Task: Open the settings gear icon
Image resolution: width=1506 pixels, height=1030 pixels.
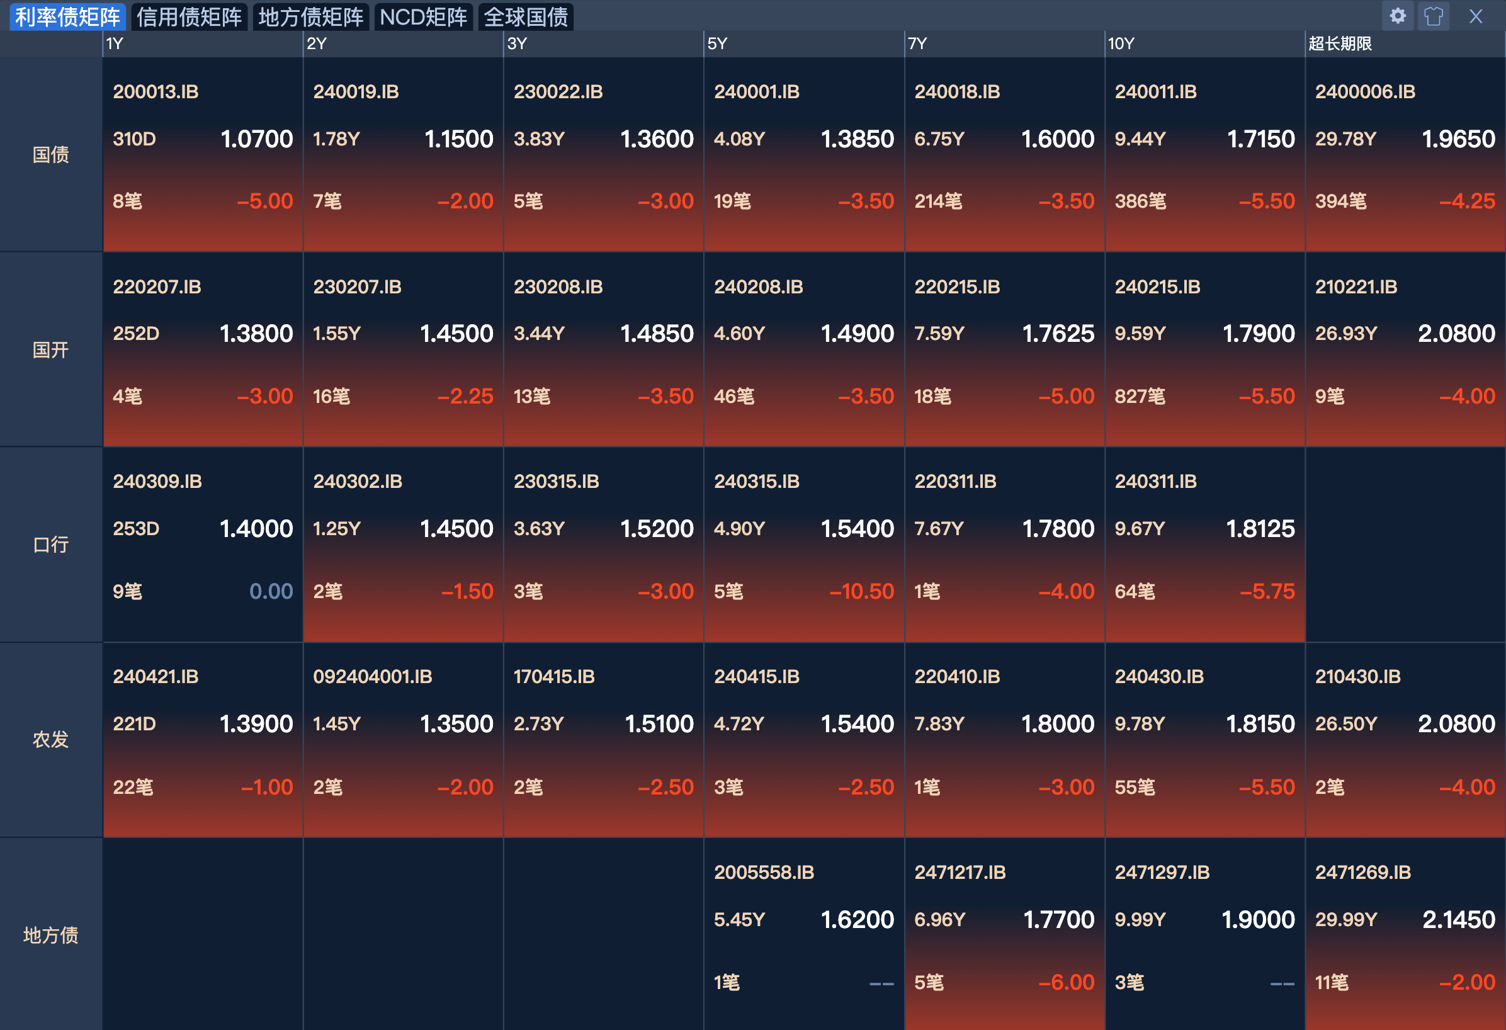Action: (x=1397, y=16)
